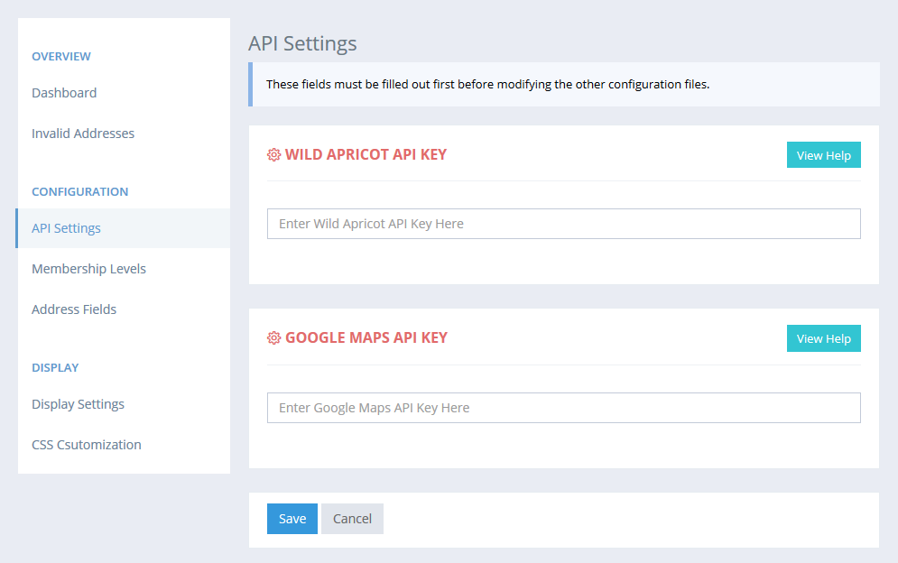Open Membership Levels configuration
The width and height of the screenshot is (898, 563).
point(88,269)
